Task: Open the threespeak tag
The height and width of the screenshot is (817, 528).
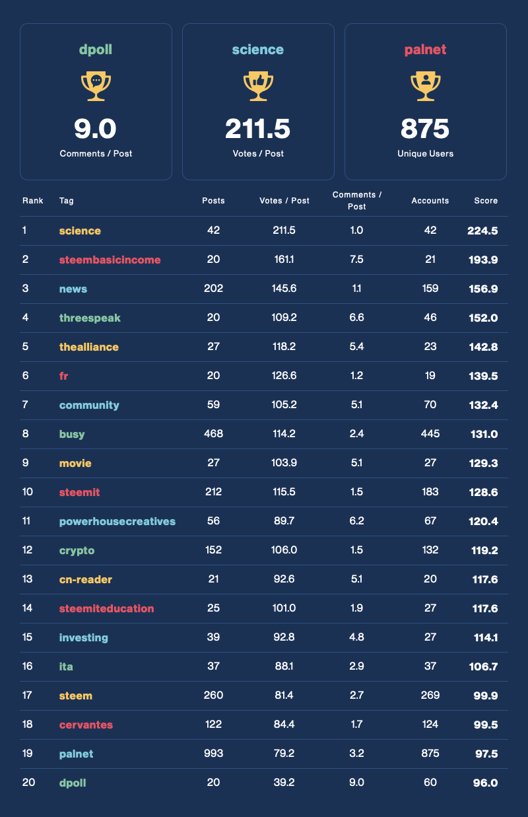Action: pyautogui.click(x=90, y=318)
